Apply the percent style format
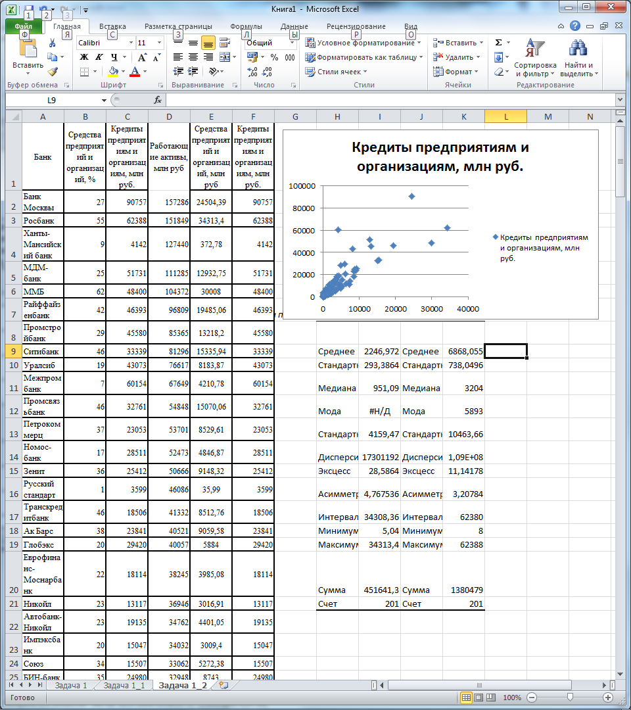 274,57
